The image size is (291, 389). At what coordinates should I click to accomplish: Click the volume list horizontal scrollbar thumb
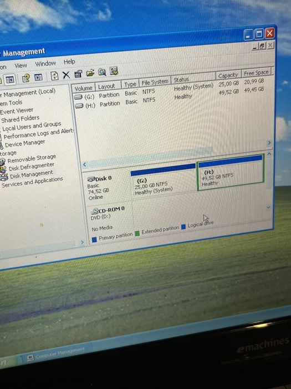click(x=151, y=157)
